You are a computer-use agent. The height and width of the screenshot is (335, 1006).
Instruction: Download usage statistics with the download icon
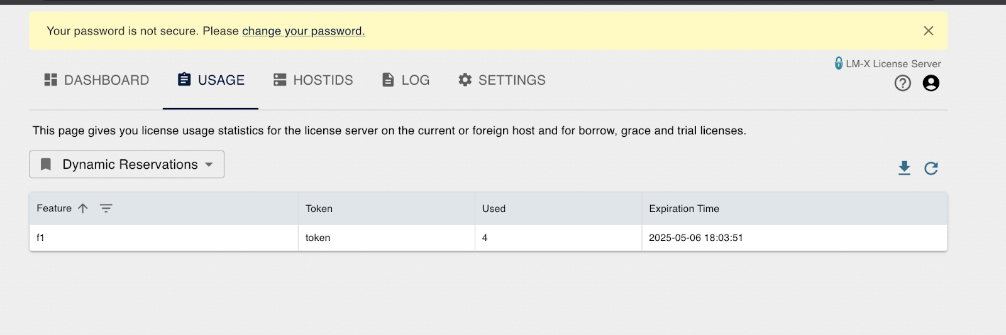tap(904, 168)
